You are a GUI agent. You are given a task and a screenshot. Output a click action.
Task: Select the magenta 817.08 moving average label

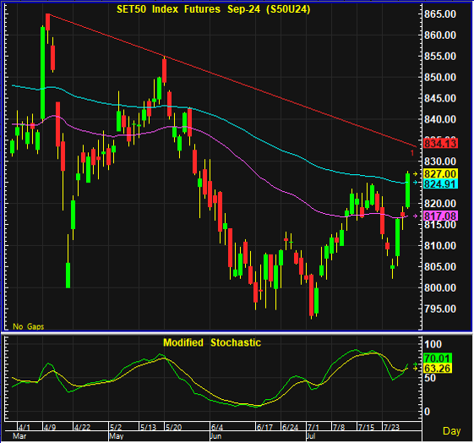tap(441, 216)
